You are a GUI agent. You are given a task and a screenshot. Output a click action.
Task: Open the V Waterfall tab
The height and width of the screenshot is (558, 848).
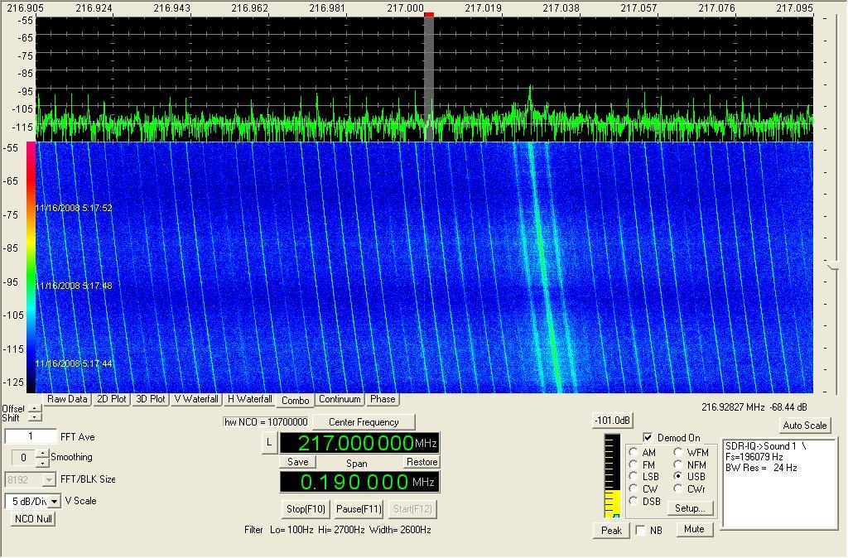point(196,399)
